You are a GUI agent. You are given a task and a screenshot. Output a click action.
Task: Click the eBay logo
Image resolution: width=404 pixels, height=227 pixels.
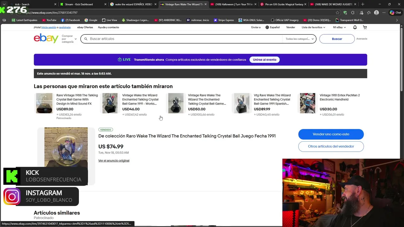(46, 38)
